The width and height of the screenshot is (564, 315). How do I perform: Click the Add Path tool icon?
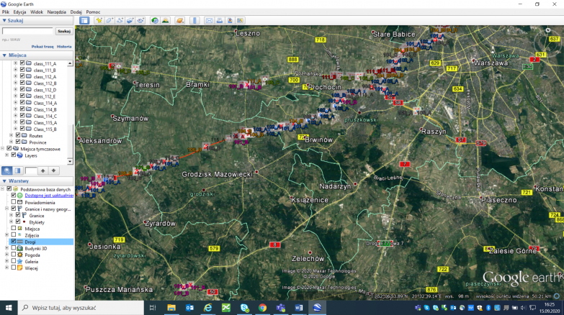[x=120, y=20]
